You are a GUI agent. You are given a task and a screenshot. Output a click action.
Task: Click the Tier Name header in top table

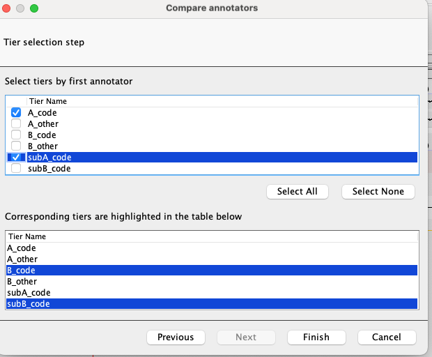(x=48, y=101)
